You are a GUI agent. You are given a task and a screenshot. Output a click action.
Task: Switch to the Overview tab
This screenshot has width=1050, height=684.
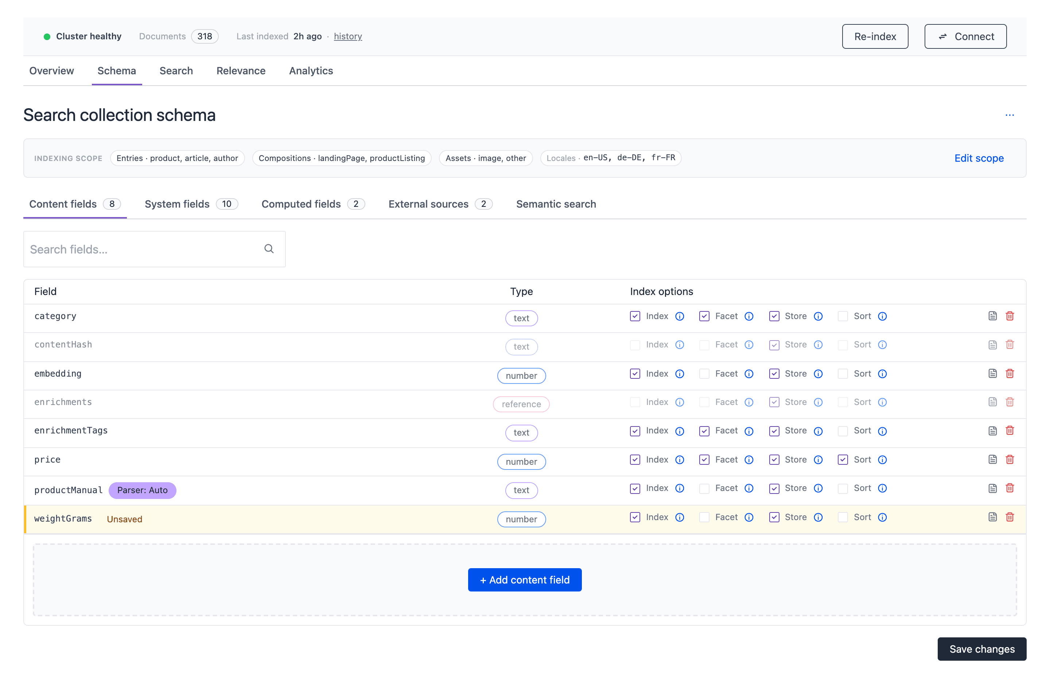point(52,71)
